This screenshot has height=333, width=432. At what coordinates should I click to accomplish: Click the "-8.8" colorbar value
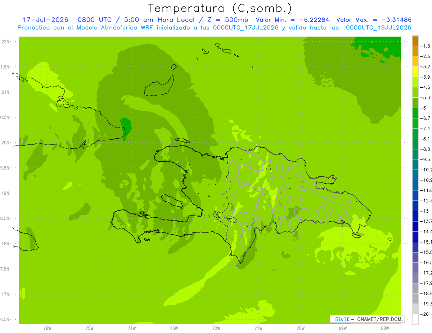coord(425,149)
